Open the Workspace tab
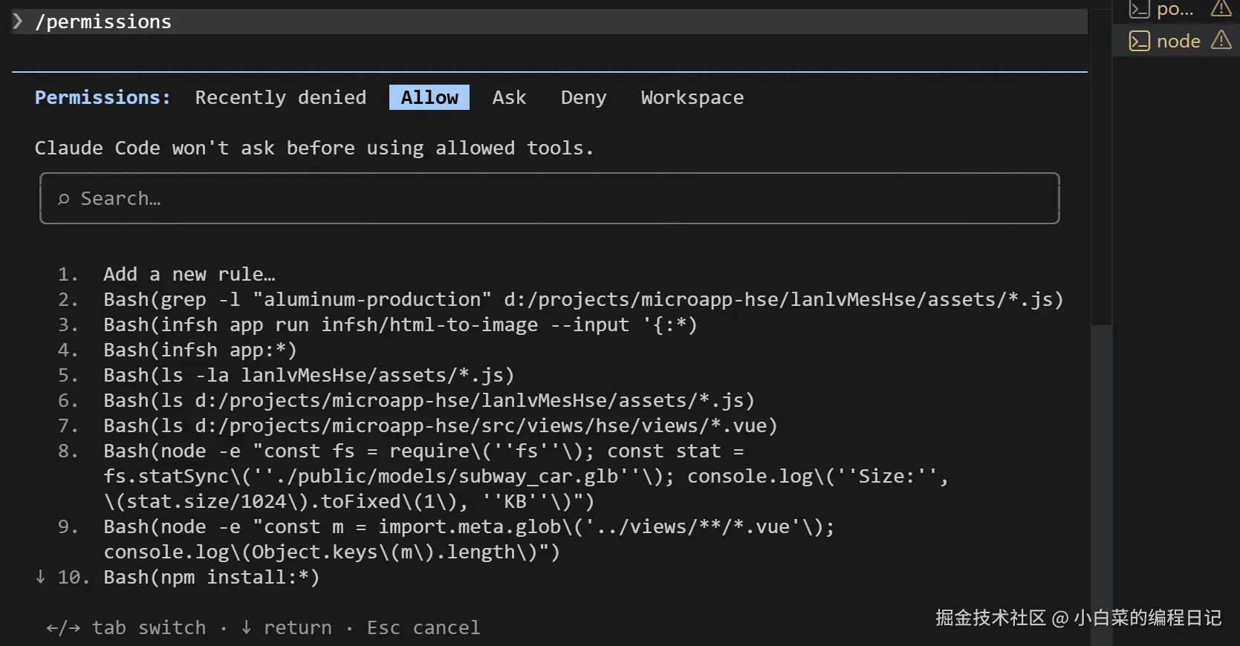This screenshot has height=646, width=1240. (692, 97)
